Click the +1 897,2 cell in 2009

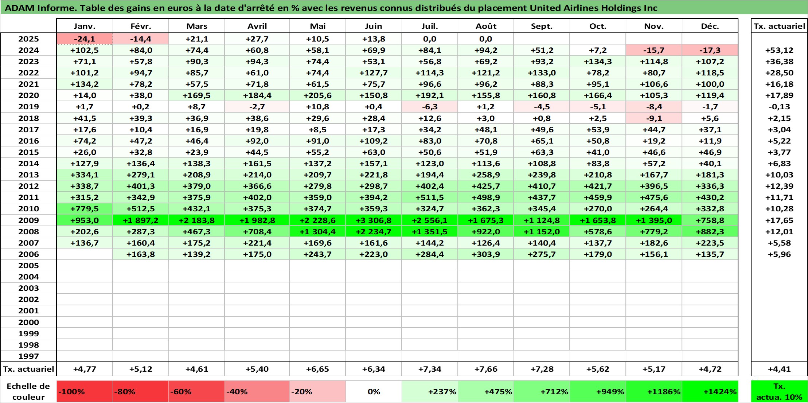tap(141, 220)
